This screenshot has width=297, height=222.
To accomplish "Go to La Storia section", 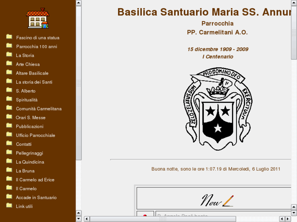I will coord(25,55).
